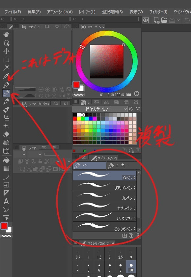The image size is (191, 277).
Task: Collapse tool palette dock double chevron
Action: tap(2, 19)
